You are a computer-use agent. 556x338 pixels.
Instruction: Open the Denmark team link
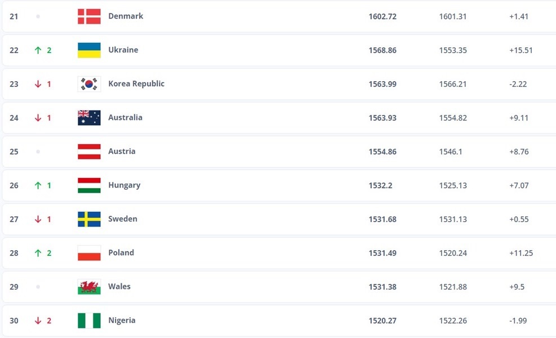[x=126, y=16]
